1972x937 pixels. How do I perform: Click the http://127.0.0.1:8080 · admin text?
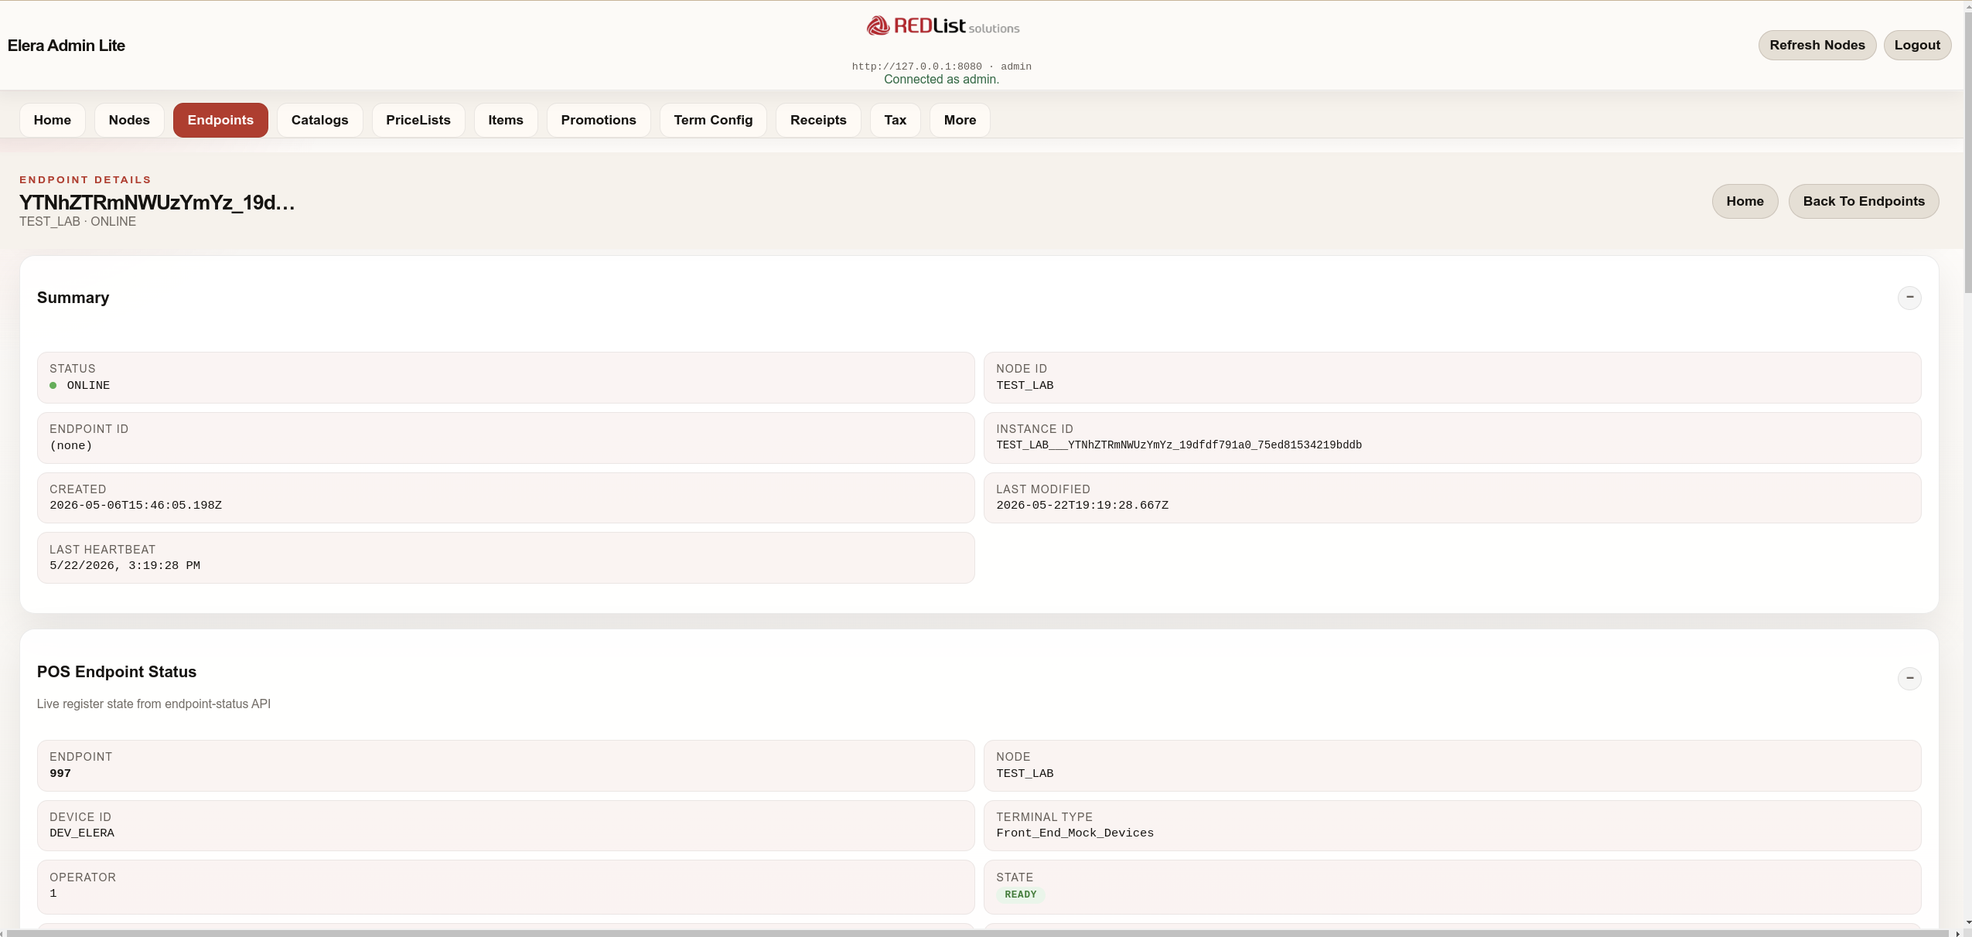(x=941, y=66)
